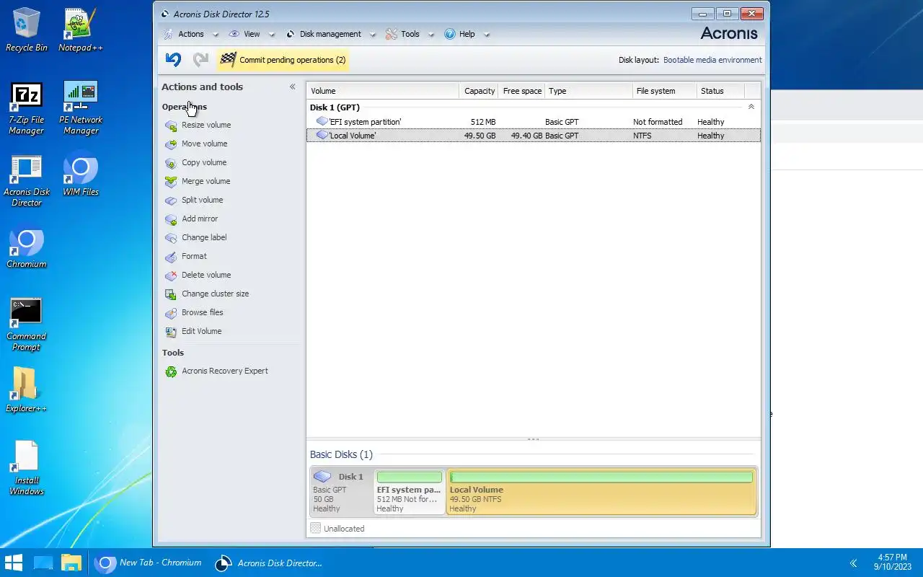Click the Resize volume icon
Viewport: 923px width, 577px height.
171,125
